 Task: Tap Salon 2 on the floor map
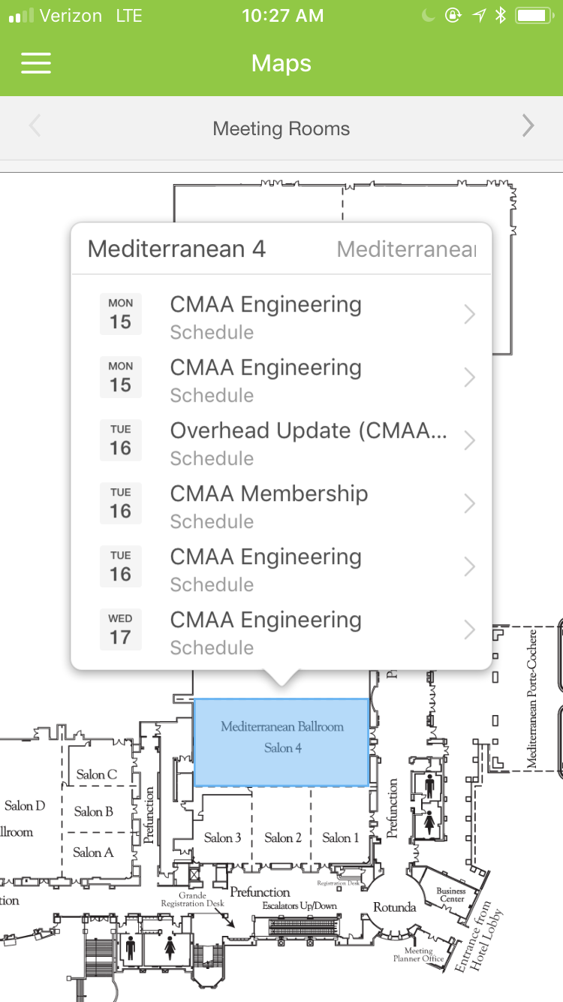pos(283,838)
